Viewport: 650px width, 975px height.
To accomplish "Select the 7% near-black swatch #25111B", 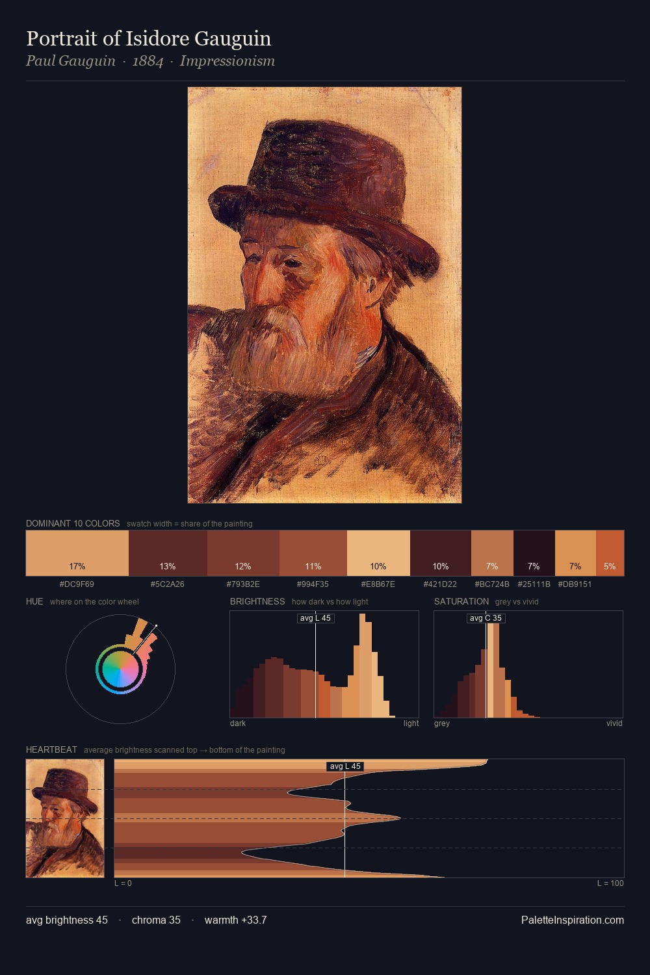I will click(x=534, y=553).
